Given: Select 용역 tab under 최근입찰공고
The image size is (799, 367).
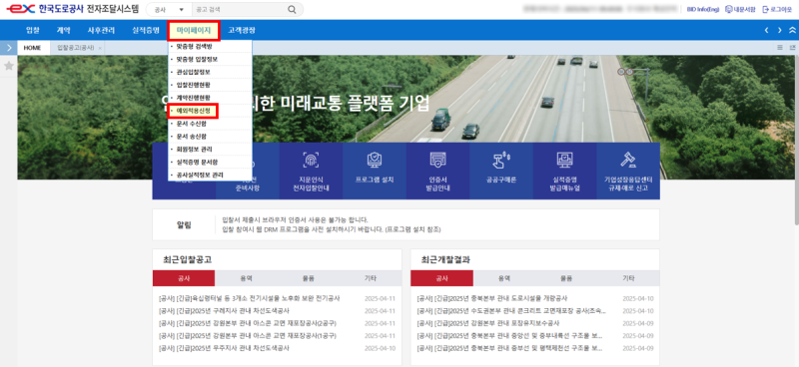Looking at the screenshot, I should 246,278.
